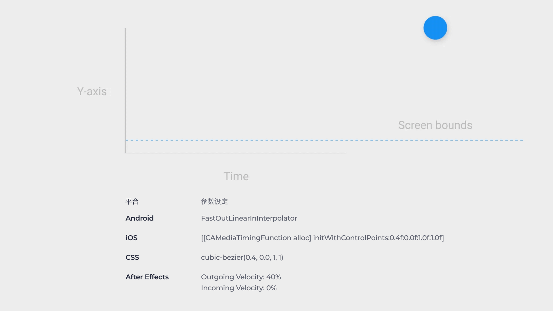Click the 平台 column header
This screenshot has width=553, height=311.
point(132,202)
